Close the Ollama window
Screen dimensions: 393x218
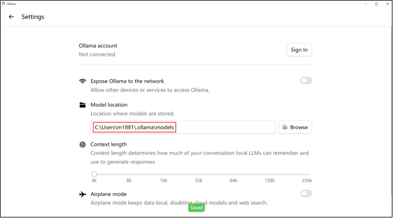[387, 4]
